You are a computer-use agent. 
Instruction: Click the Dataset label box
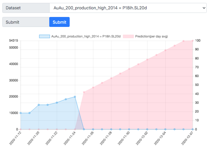(x=26, y=8)
